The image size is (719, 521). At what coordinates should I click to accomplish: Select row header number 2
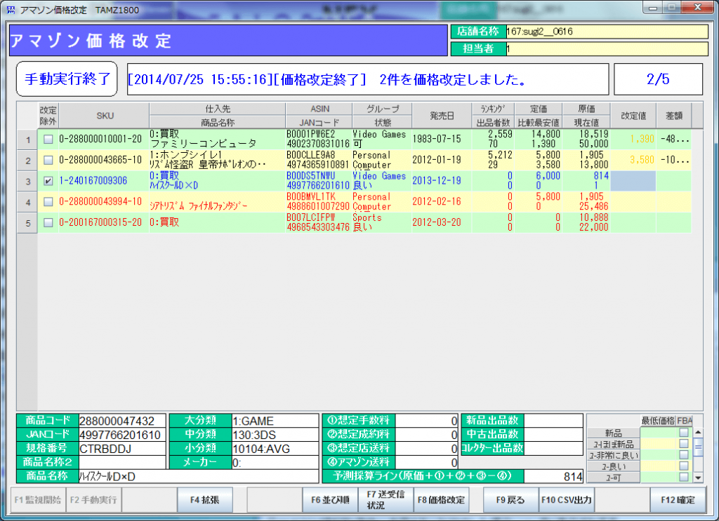[28, 161]
